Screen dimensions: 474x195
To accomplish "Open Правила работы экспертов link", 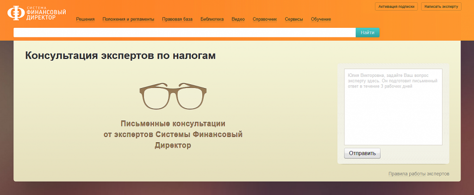I will point(418,174).
